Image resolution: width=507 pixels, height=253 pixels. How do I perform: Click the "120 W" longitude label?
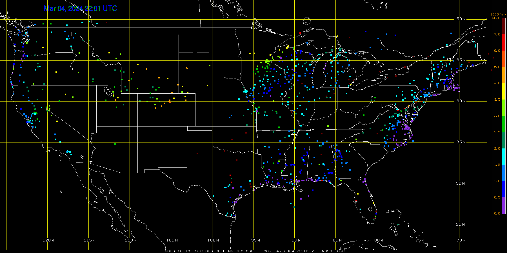[48, 240]
